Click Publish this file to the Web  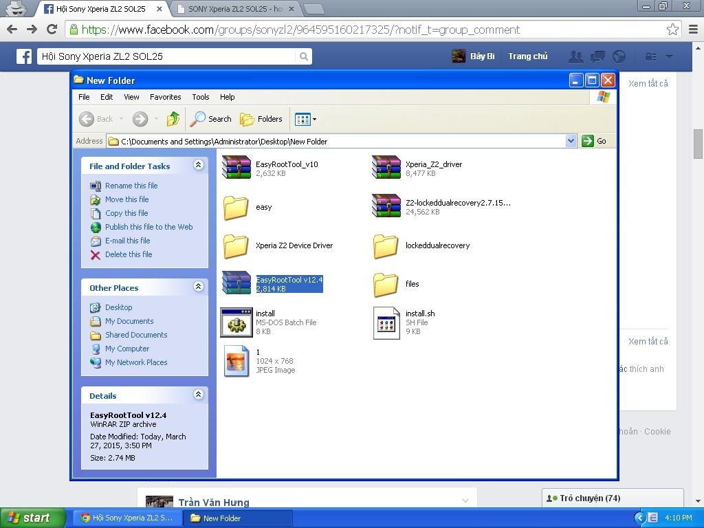(x=148, y=227)
